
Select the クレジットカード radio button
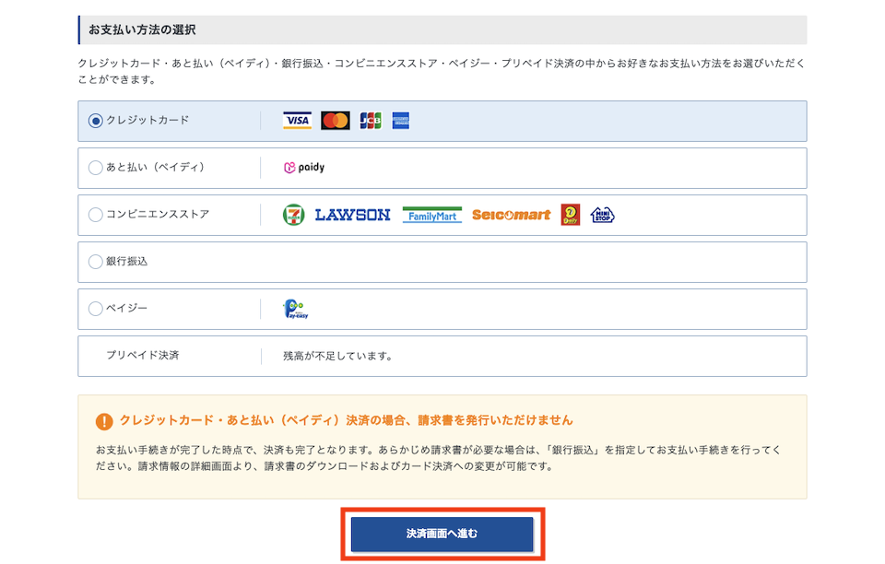click(x=95, y=121)
